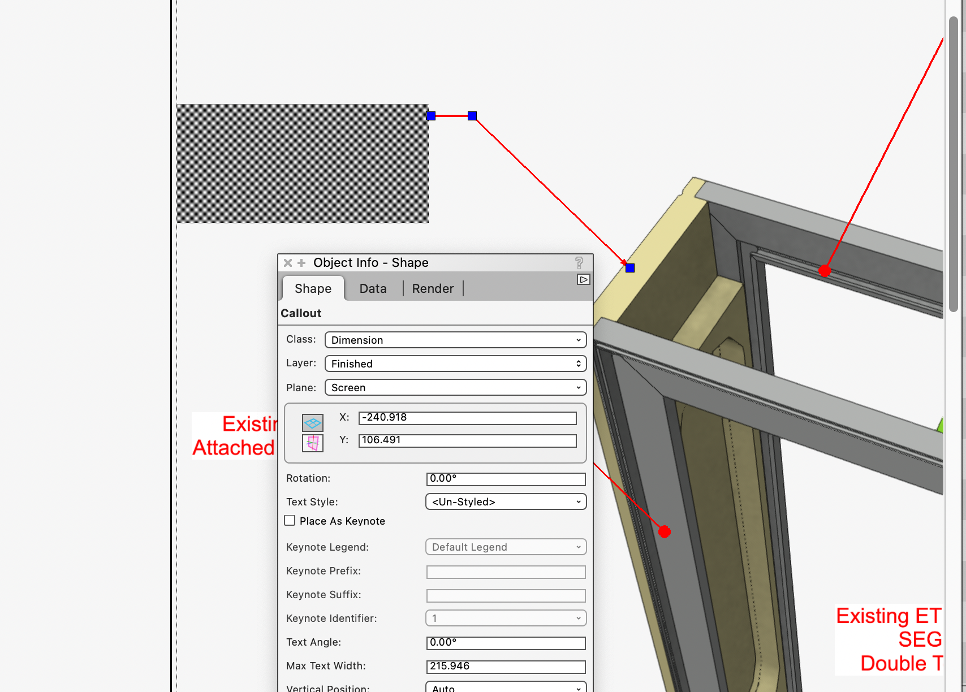This screenshot has width=966, height=692.
Task: Click the red dot marker on the upper frame
Action: 825,270
